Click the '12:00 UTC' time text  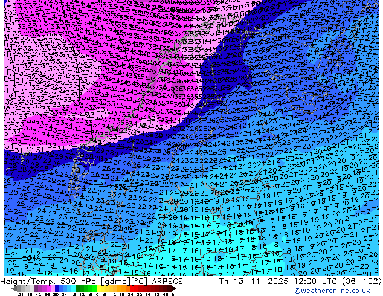pyautogui.click(x=315, y=282)
